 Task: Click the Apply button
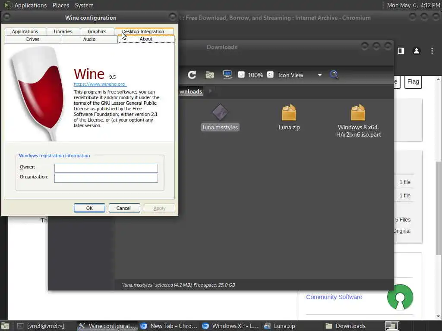(159, 208)
